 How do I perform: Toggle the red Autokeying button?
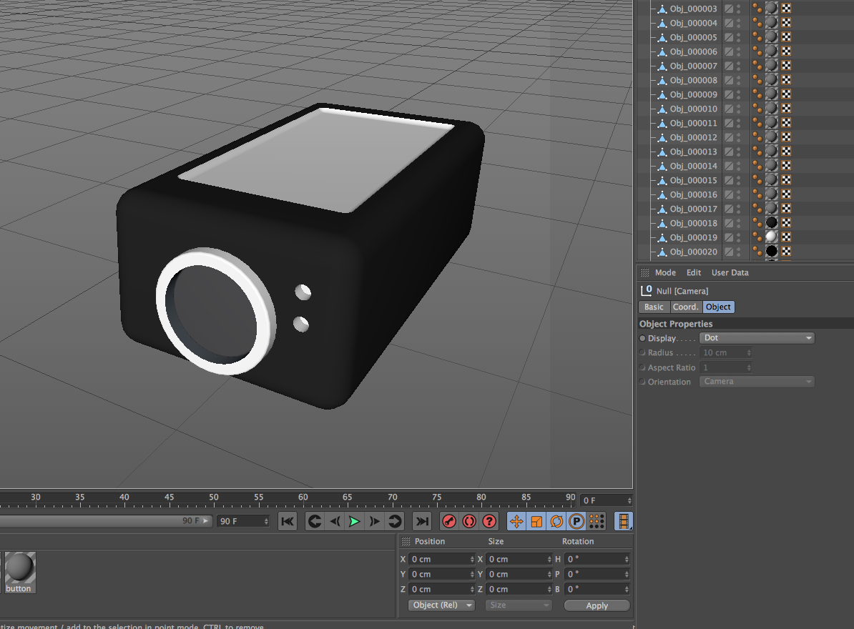coord(469,522)
